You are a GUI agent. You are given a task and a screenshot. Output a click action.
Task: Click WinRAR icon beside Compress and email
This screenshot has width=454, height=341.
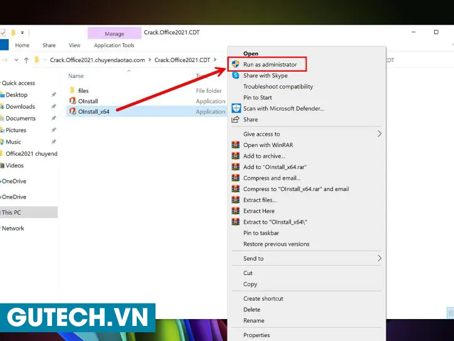pyautogui.click(x=236, y=178)
